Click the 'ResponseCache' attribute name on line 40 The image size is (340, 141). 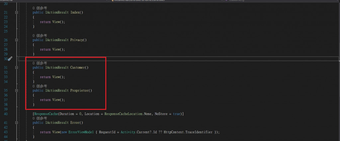coord(46,114)
